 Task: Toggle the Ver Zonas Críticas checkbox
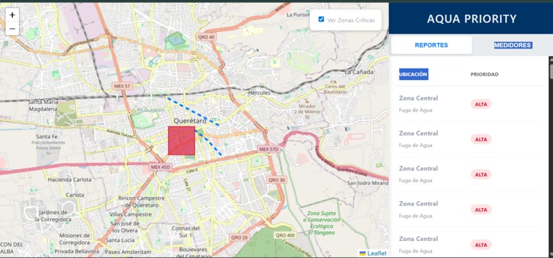click(321, 19)
